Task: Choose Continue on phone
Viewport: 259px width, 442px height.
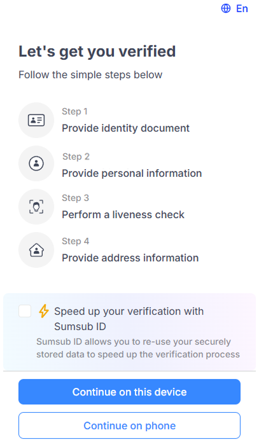Action: click(x=130, y=425)
